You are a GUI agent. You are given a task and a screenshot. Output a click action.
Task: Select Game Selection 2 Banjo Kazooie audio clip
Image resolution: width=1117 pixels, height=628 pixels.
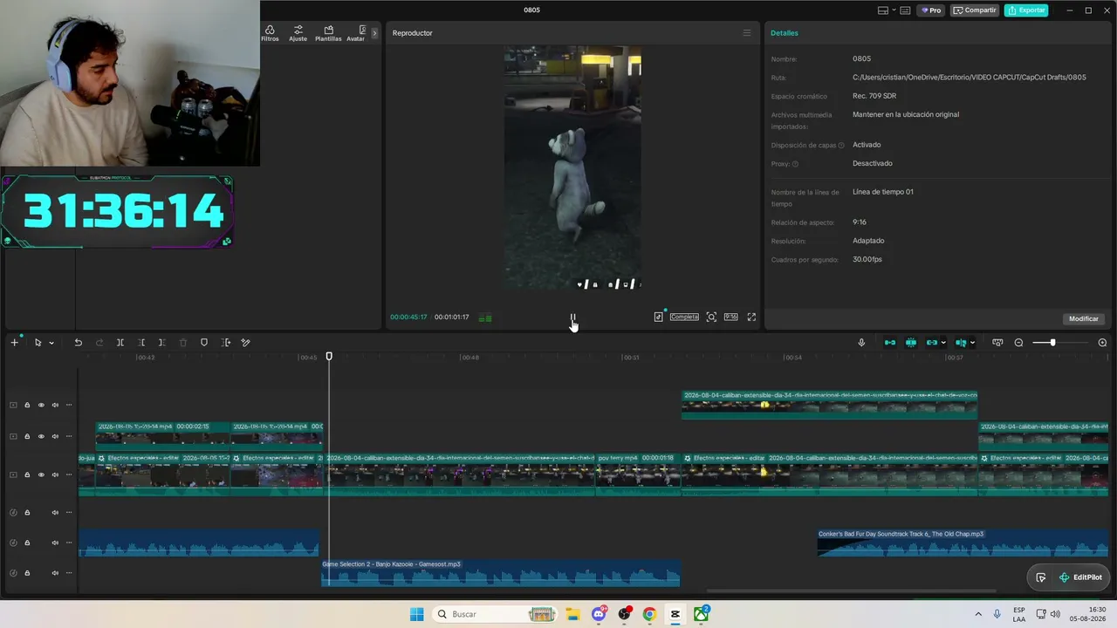coord(501,573)
